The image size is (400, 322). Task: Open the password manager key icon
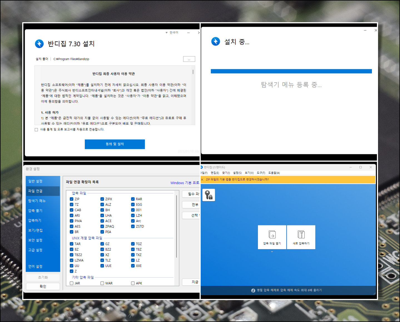(x=208, y=195)
